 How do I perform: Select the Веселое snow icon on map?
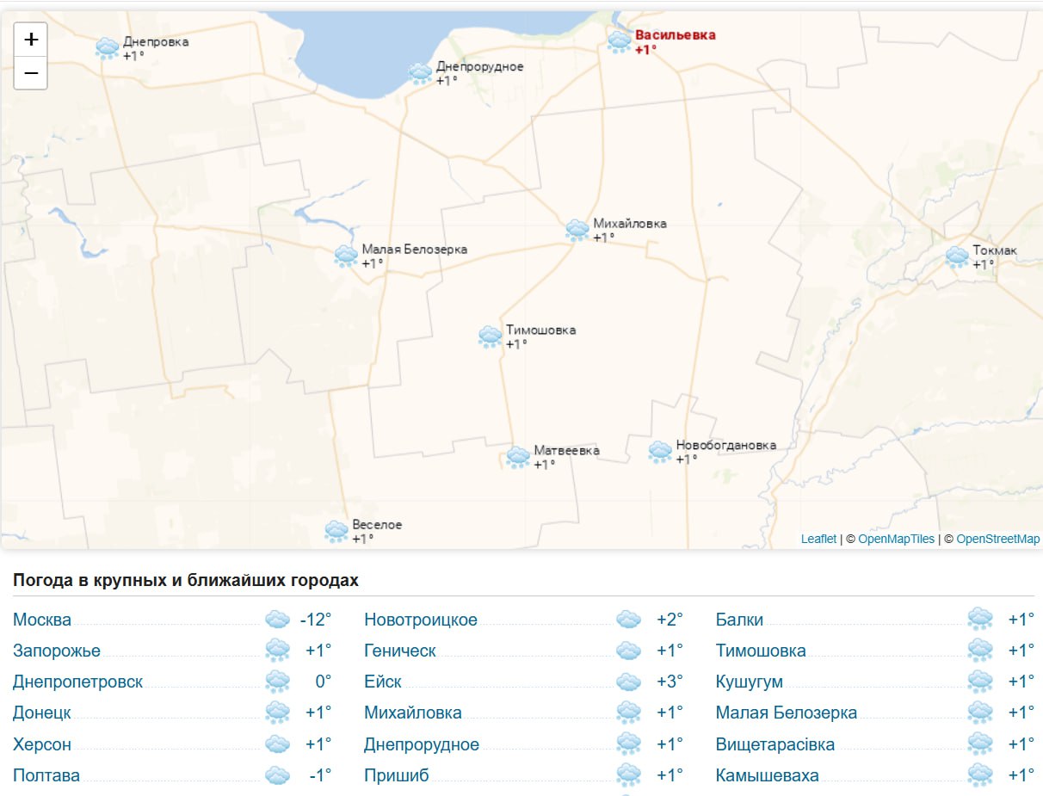pyautogui.click(x=336, y=531)
